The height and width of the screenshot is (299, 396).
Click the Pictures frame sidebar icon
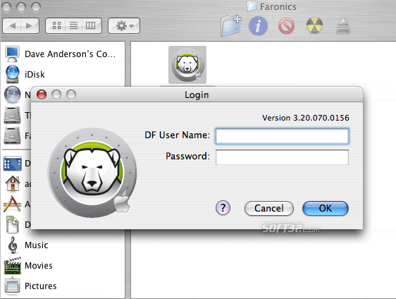coord(12,286)
